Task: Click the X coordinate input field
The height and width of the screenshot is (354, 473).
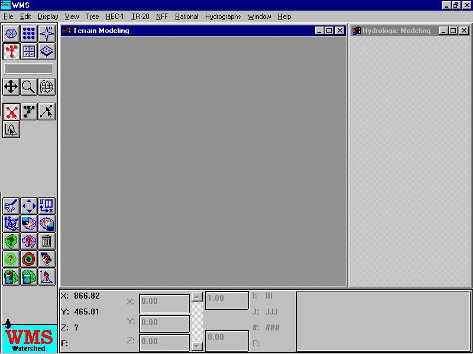Action: point(164,302)
